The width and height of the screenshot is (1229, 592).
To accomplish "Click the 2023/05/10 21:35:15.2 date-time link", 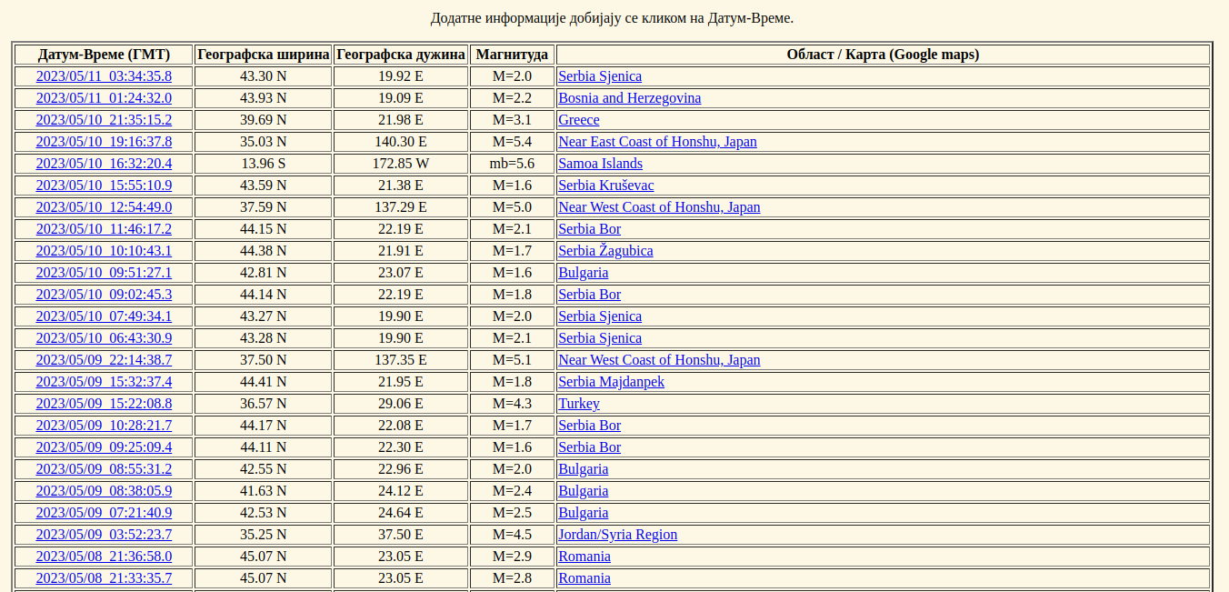I will pos(104,120).
